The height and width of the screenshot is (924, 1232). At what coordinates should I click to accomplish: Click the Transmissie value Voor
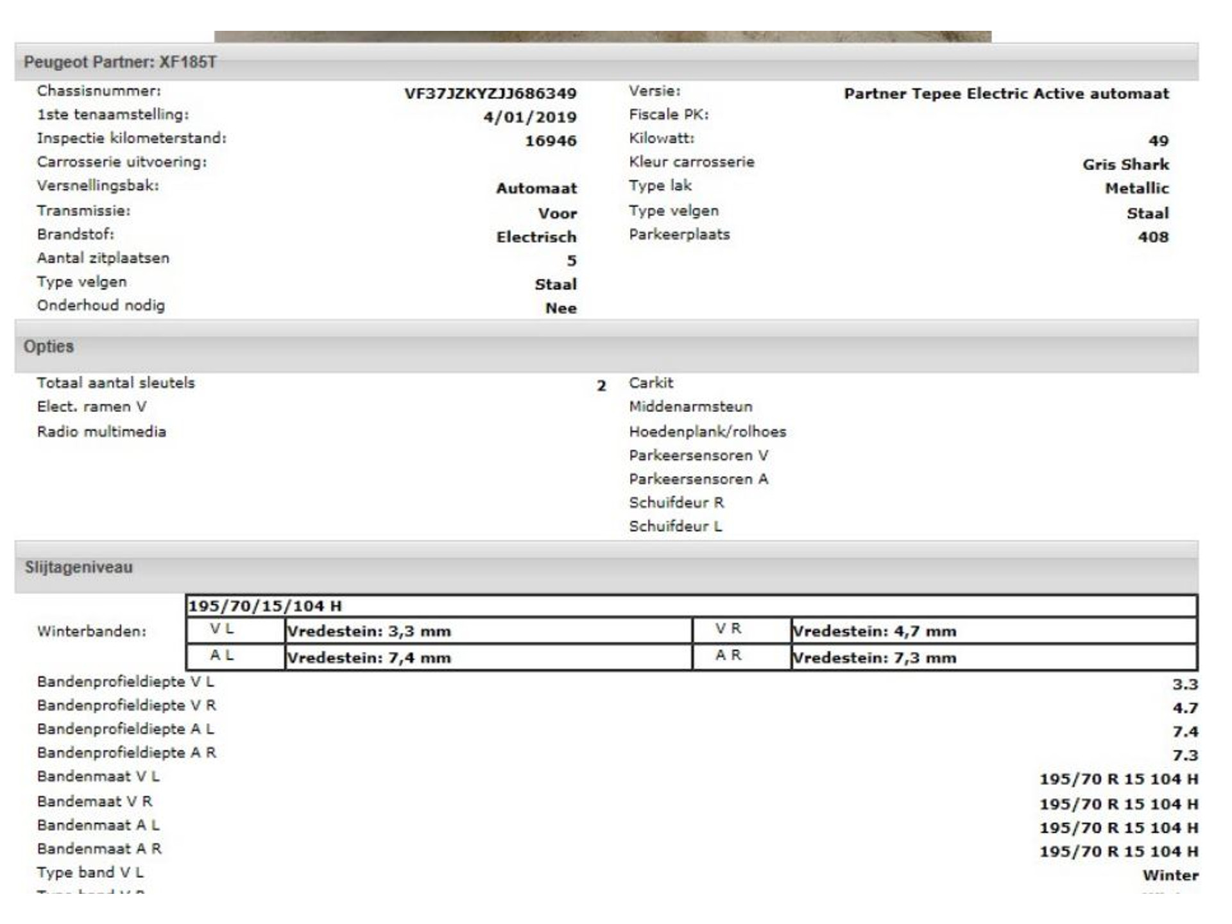coord(558,213)
